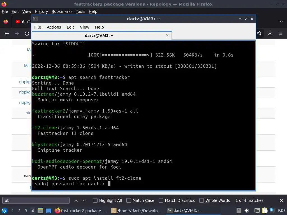
Task: Open Firefox History menu
Action: 41,11
